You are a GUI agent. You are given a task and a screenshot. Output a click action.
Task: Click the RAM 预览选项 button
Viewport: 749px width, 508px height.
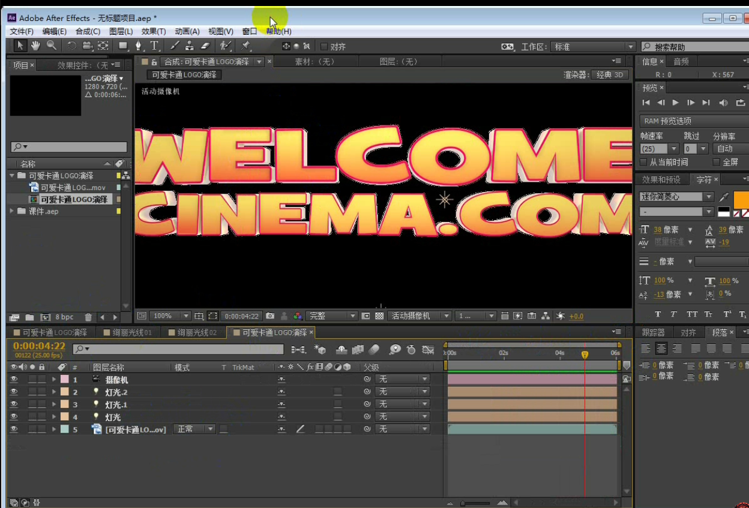(x=693, y=121)
